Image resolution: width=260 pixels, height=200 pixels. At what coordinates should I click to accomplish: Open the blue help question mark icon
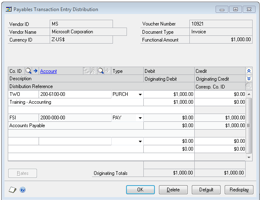[x=23, y=190]
